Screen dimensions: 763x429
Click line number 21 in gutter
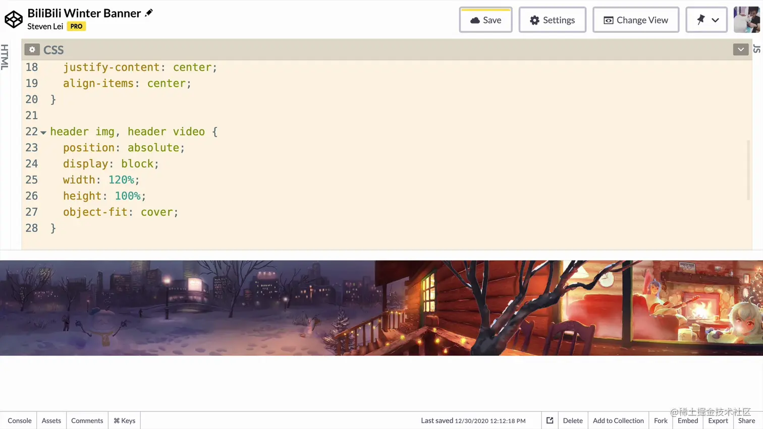[x=31, y=115]
